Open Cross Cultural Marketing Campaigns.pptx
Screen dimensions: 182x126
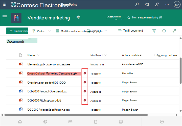tap(52, 73)
